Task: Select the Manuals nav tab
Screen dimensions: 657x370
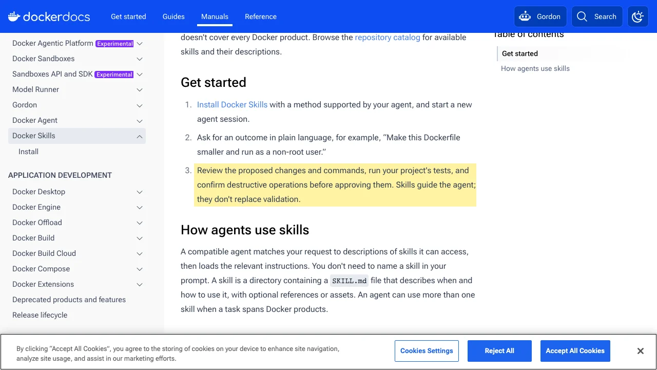Action: [215, 16]
